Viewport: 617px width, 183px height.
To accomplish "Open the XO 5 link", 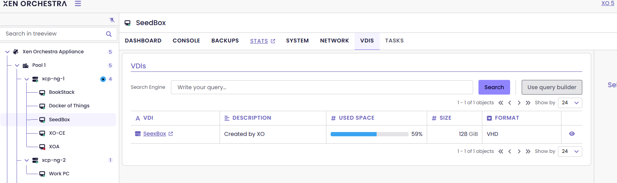I will [608, 3].
